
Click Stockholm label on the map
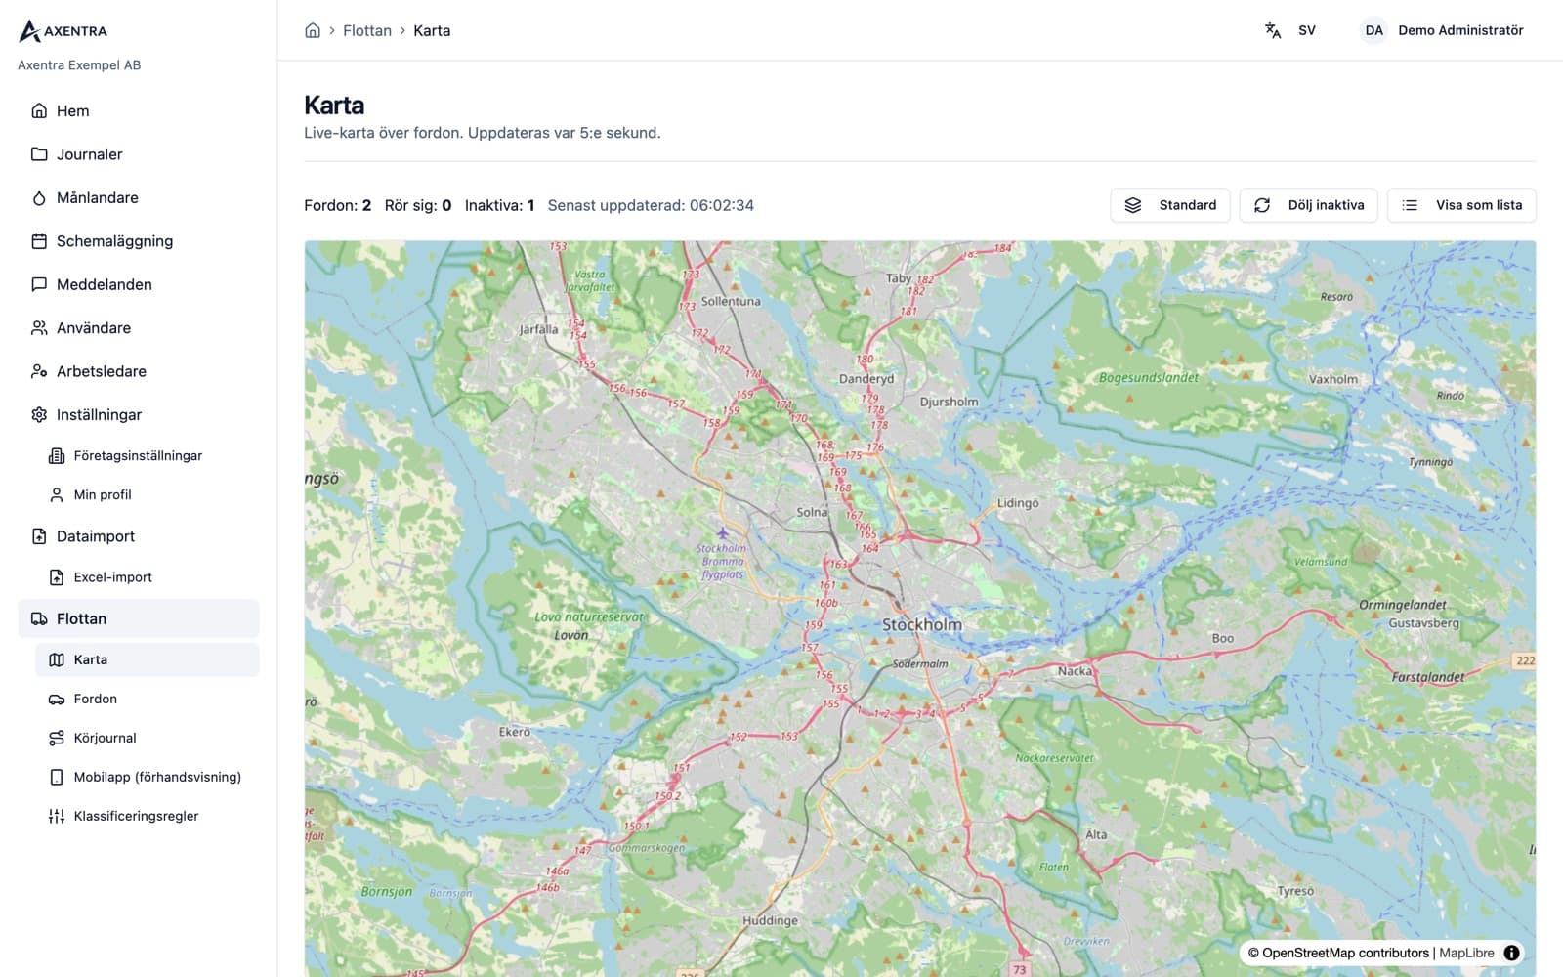click(x=922, y=624)
